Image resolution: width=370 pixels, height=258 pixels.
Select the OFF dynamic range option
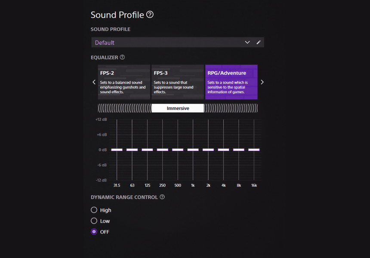click(x=94, y=232)
